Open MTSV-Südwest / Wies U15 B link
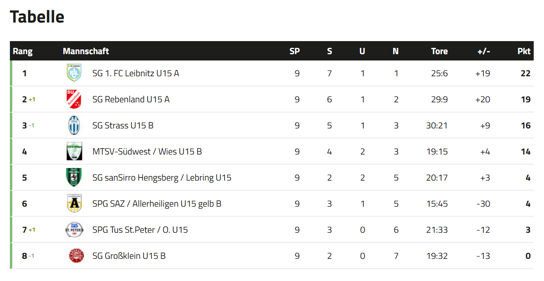Screen dimensions: 544x281 point(147,151)
